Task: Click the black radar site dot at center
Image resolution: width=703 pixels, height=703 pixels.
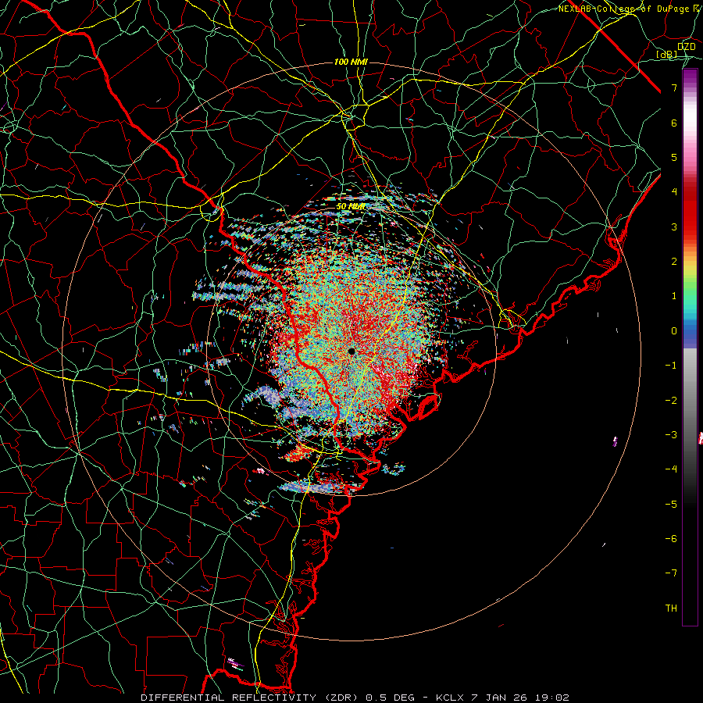Action: pos(351,351)
